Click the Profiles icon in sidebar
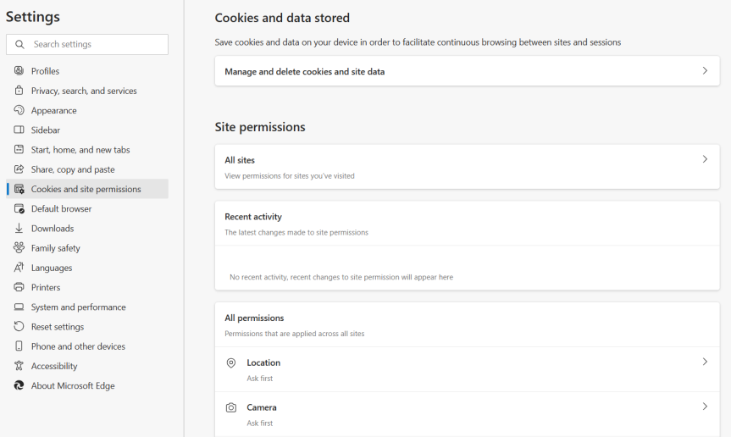Image resolution: width=731 pixels, height=437 pixels. point(19,71)
